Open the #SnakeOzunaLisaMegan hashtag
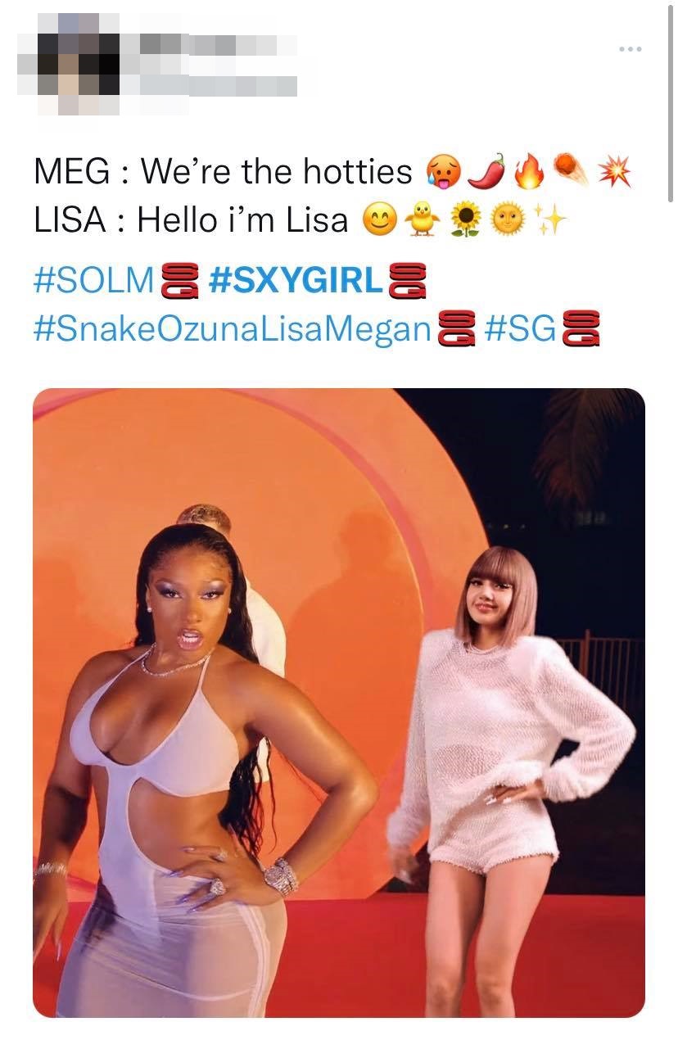 [x=233, y=328]
